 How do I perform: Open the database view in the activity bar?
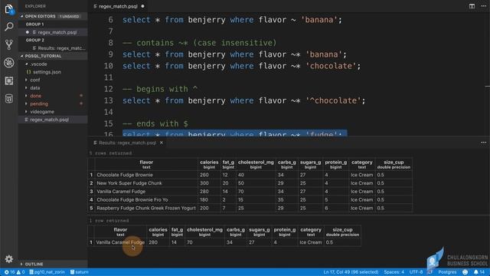pyautogui.click(x=9, y=99)
